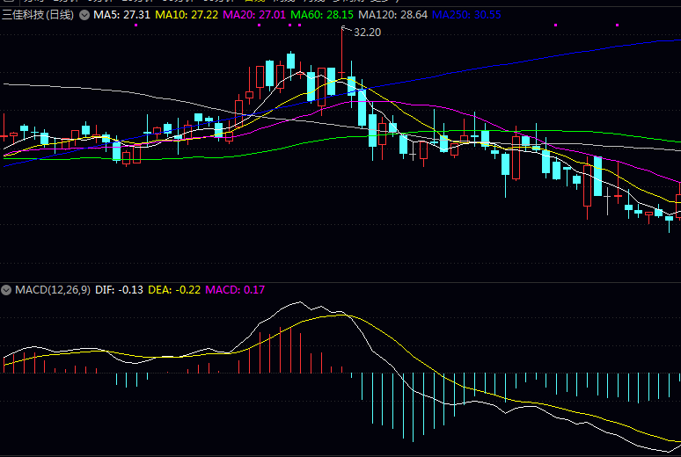Select the yellow MA10 label
The width and height of the screenshot is (681, 457).
pyautogui.click(x=187, y=15)
